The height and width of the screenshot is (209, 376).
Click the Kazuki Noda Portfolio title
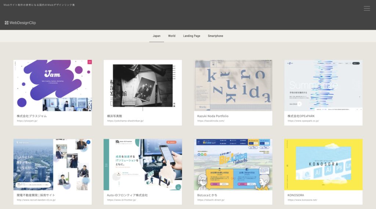213,116
